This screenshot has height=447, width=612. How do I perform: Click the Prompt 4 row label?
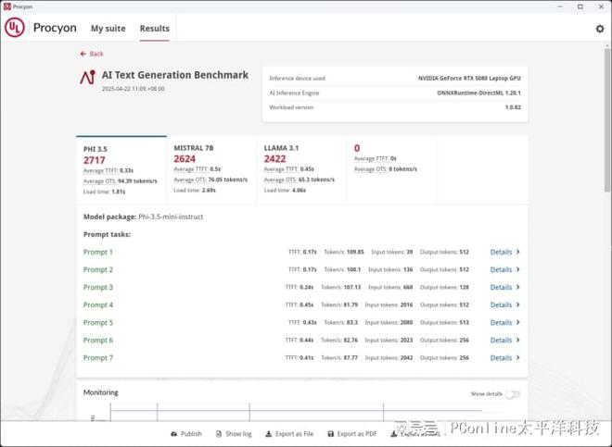(x=98, y=305)
